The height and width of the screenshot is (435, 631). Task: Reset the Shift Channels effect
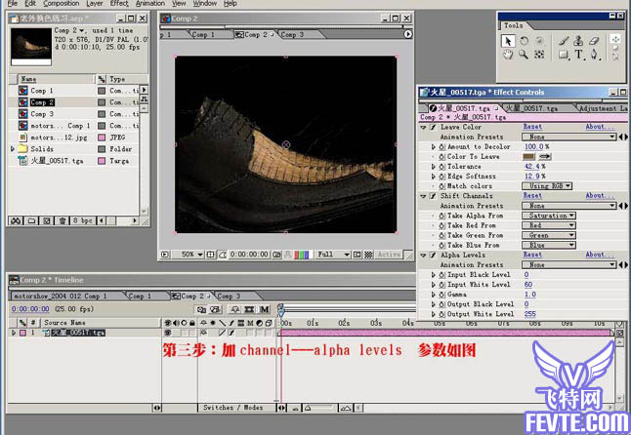pyautogui.click(x=532, y=196)
